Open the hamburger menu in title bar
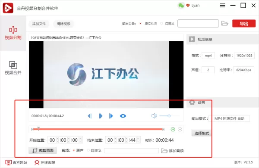259x168 pixels. point(222,6)
